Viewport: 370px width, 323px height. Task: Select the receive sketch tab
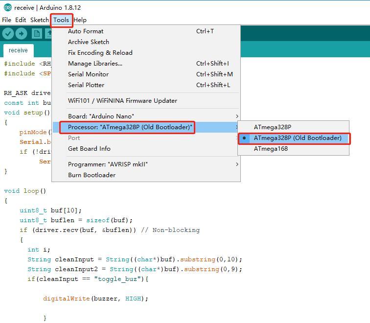coord(18,50)
